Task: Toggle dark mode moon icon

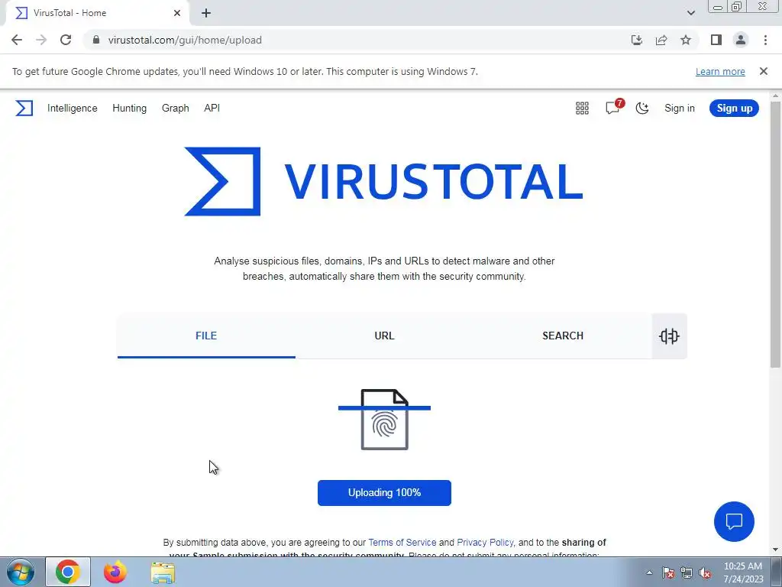Action: point(641,109)
